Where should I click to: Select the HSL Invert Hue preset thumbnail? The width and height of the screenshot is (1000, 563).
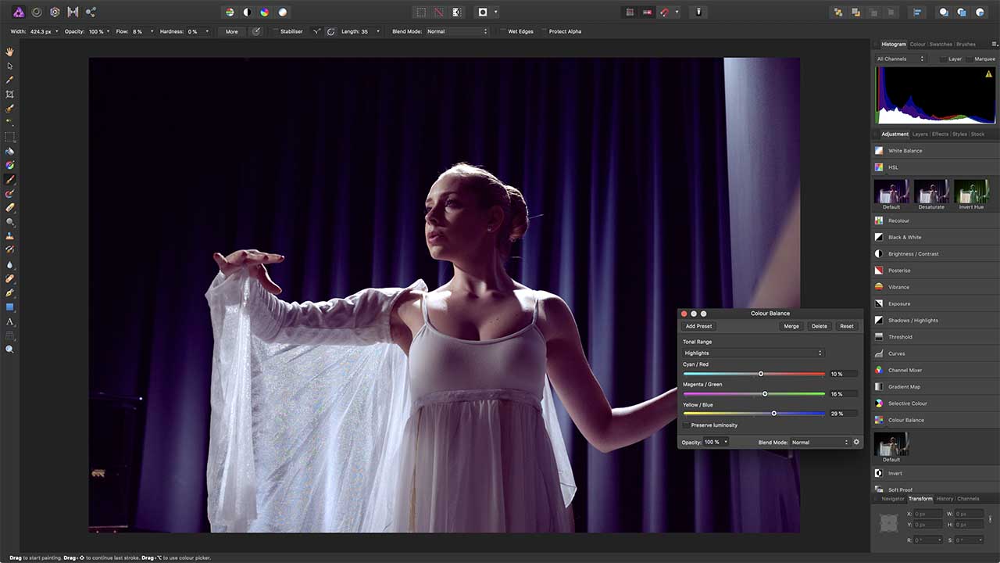pyautogui.click(x=972, y=192)
